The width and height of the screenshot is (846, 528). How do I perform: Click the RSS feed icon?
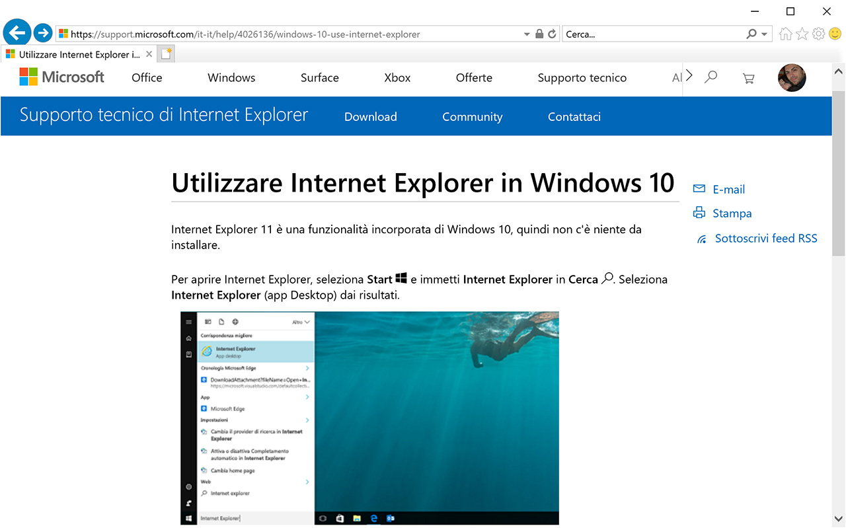[702, 239]
